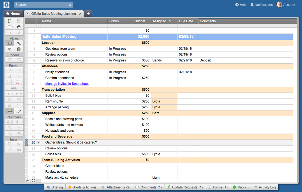
Task: Select the Offsite Sales Meeting planning tab
Action: tap(54, 14)
